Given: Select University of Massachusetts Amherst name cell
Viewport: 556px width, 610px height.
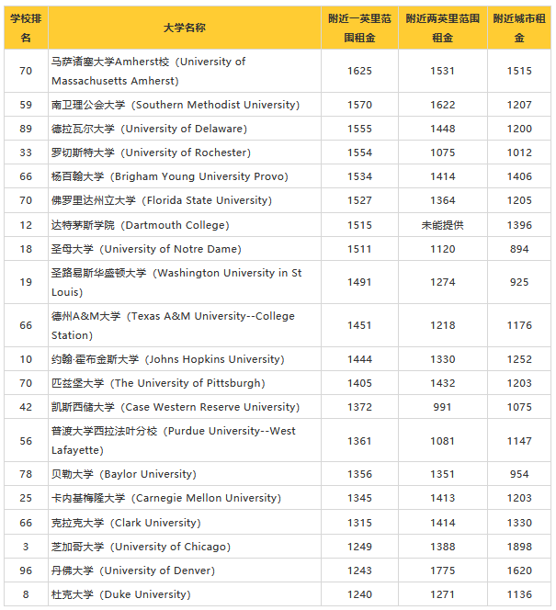Looking at the screenshot, I should [x=185, y=71].
